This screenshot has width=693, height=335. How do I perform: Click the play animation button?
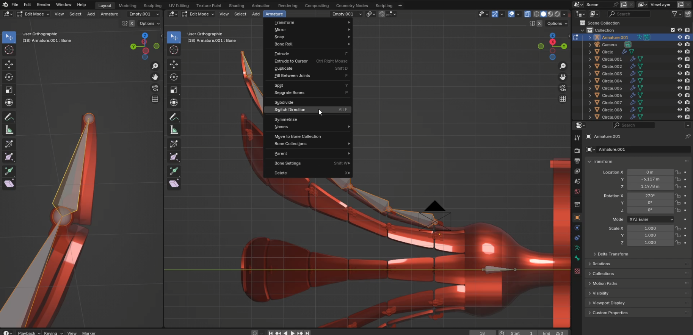292,333
